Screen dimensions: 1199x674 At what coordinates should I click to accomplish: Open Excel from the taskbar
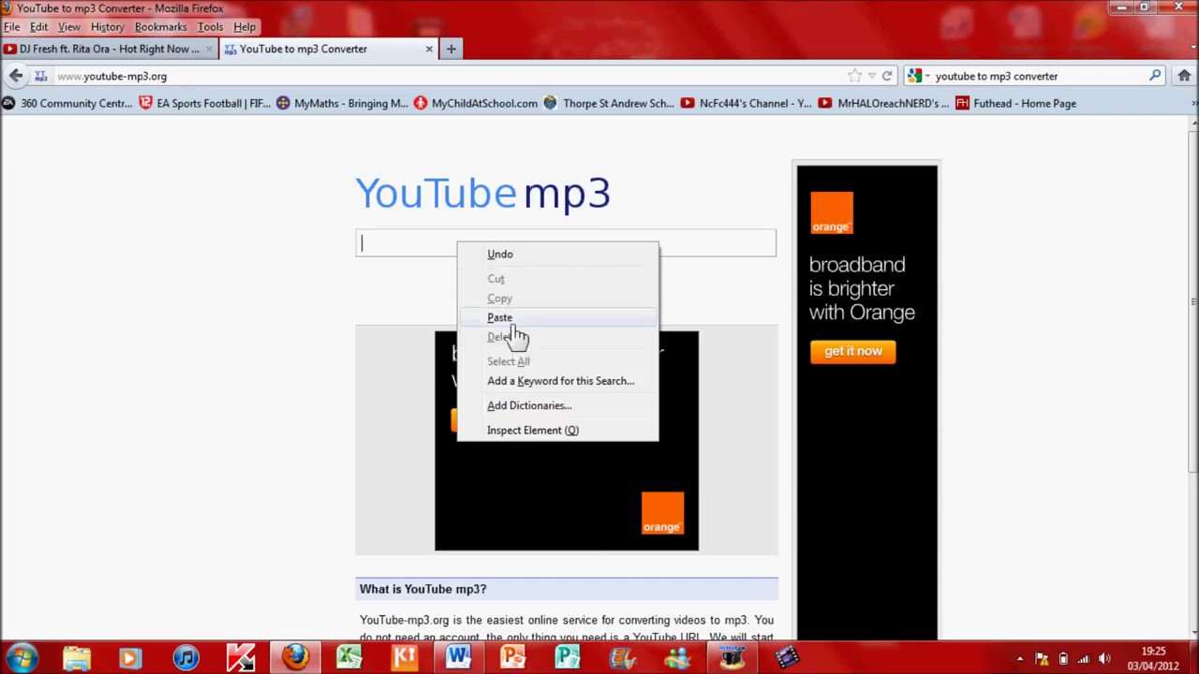coord(349,657)
